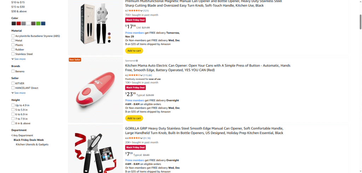Go back to Any Department
362x173 pixels.
[23, 135]
